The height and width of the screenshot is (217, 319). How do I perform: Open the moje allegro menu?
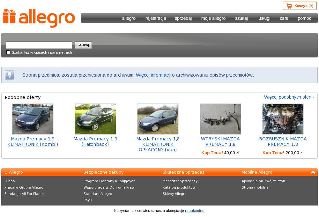click(x=213, y=18)
